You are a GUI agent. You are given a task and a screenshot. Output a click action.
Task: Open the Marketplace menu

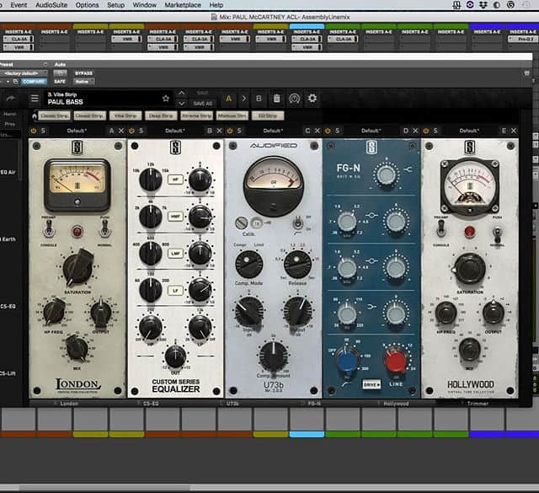coord(183,5)
